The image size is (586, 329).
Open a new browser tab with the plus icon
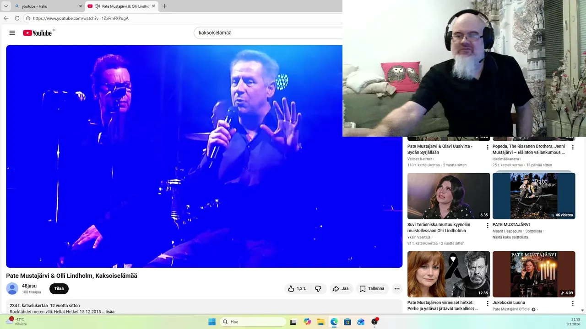[164, 6]
